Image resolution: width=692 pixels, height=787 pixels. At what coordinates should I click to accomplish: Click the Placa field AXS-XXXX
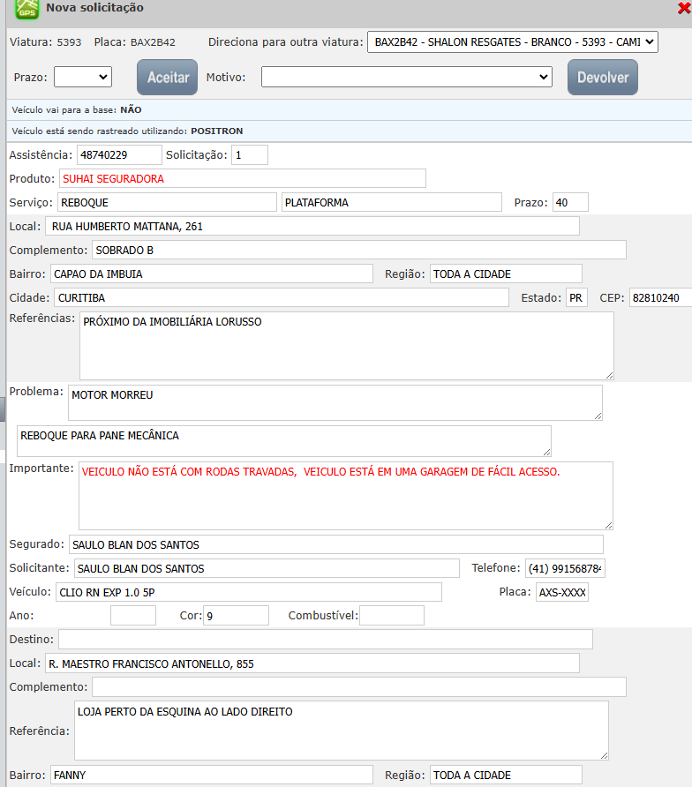coord(562,592)
